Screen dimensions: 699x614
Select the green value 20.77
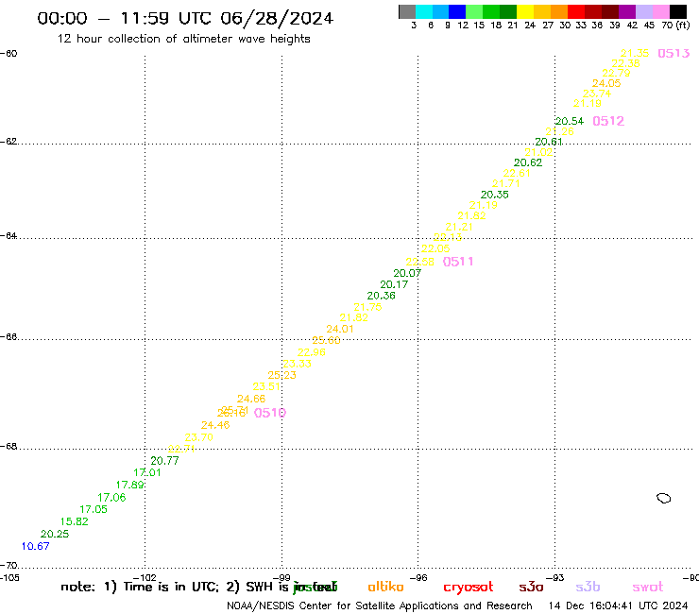click(164, 461)
